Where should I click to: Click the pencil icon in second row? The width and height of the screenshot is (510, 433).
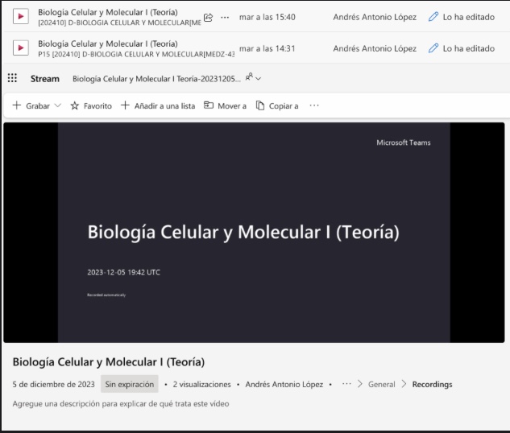coord(433,48)
